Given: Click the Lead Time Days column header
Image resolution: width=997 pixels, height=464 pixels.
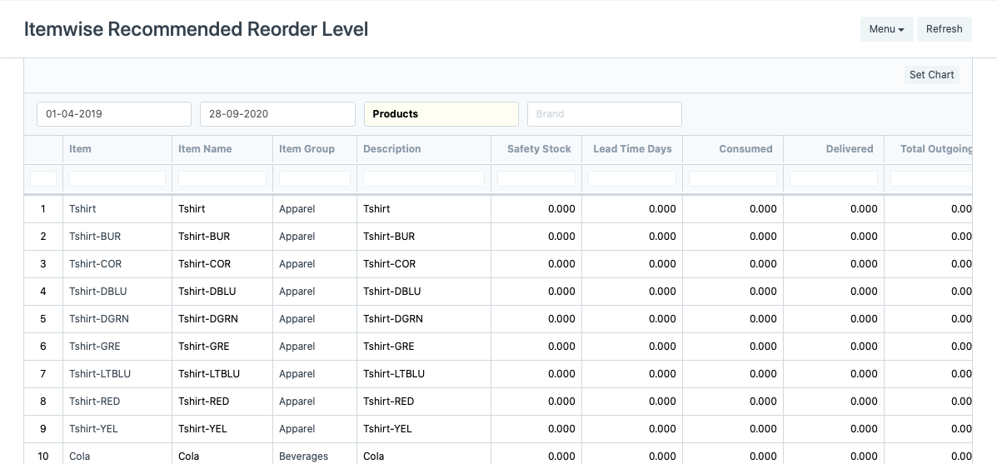Looking at the screenshot, I should (632, 149).
